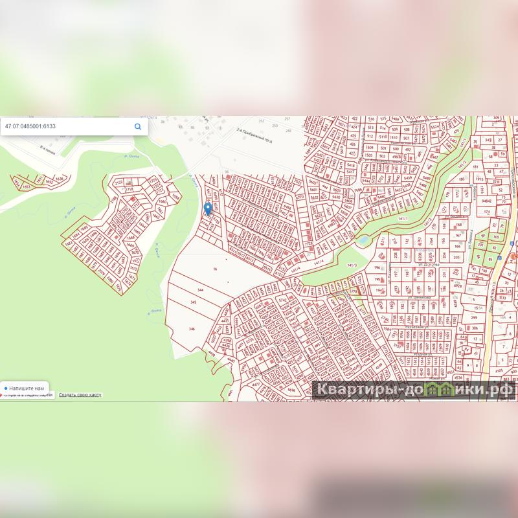Select land parcel numbered 344
Viewport: 518px width, 518px height.
coord(200,290)
